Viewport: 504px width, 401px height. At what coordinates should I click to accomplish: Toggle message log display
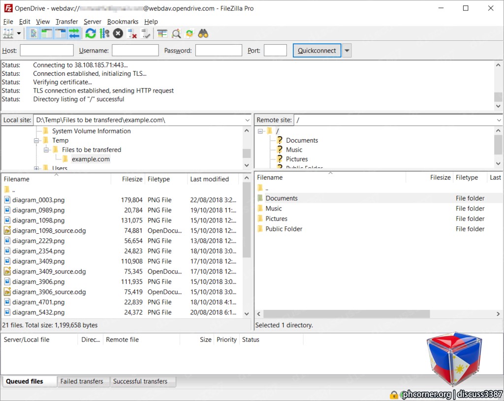coord(33,33)
